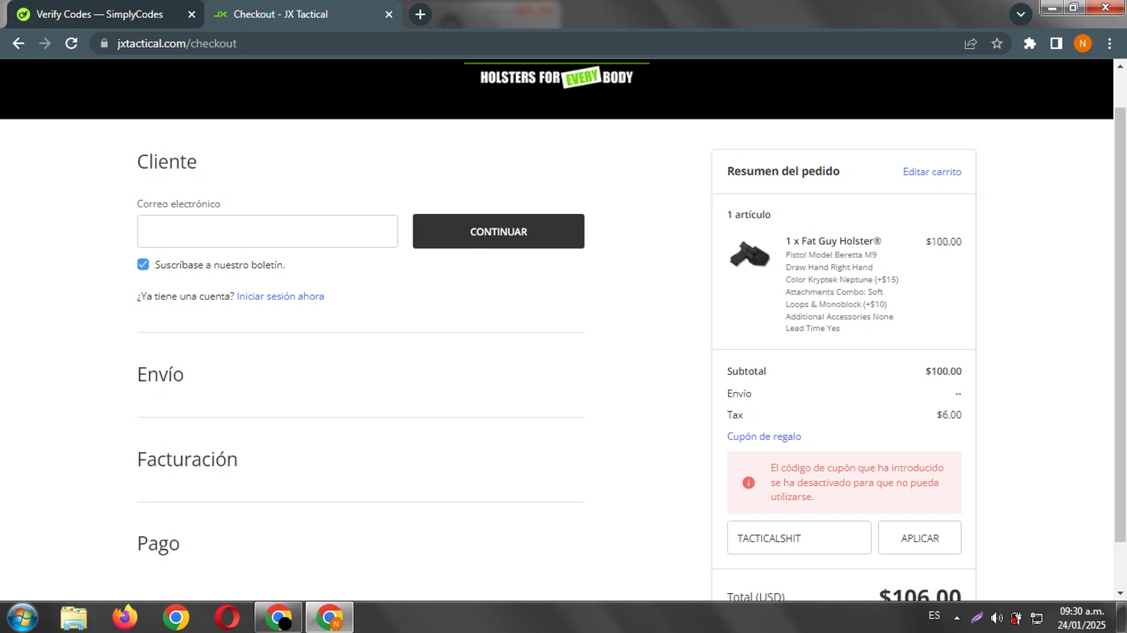This screenshot has height=633, width=1127.
Task: Open the pinned Chrome taskbar icon
Action: [x=176, y=617]
